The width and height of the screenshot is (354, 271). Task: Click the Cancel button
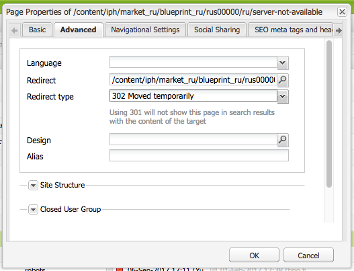[x=308, y=255]
